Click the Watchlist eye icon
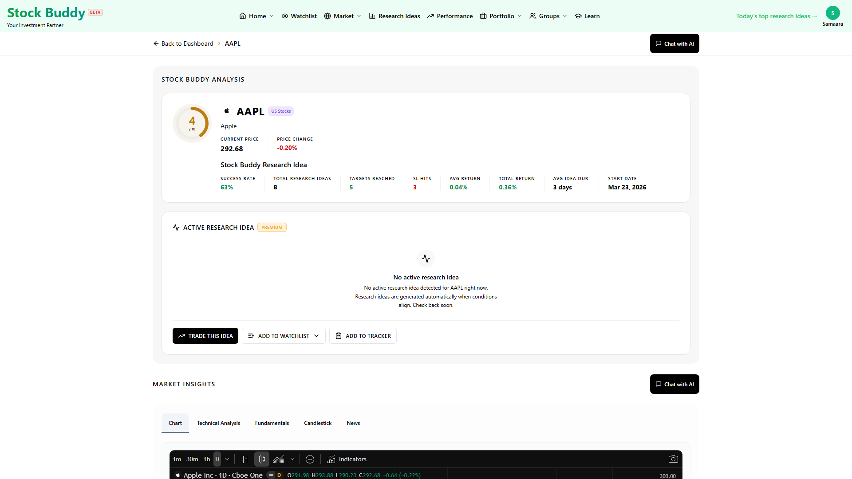 (285, 16)
